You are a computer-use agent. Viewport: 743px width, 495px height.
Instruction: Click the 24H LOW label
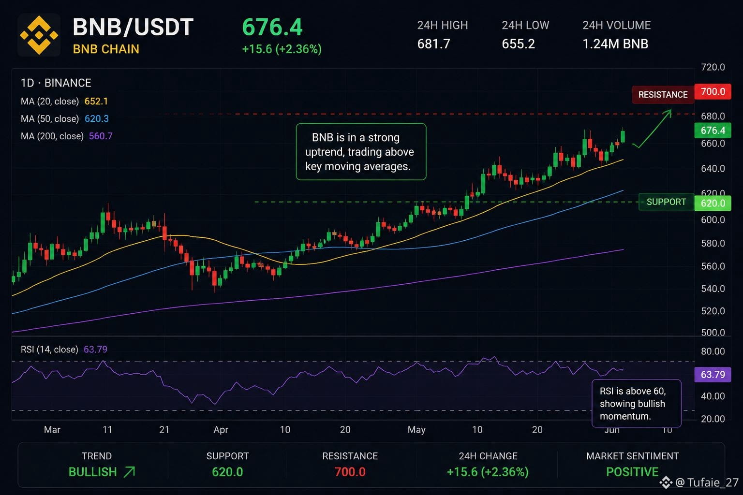click(x=525, y=25)
